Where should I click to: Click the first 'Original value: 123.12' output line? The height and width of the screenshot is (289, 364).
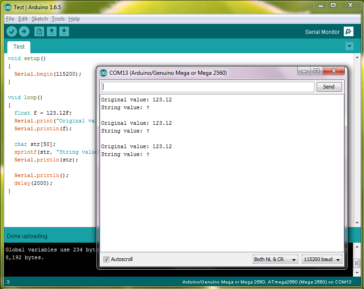tap(136, 100)
